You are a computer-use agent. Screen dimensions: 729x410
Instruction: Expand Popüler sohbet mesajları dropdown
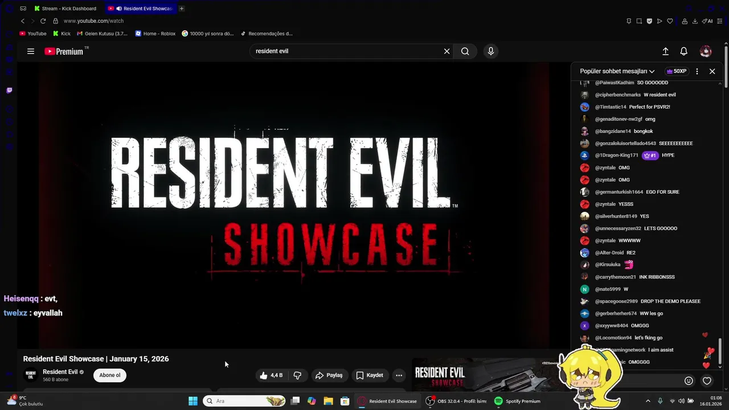click(x=617, y=71)
